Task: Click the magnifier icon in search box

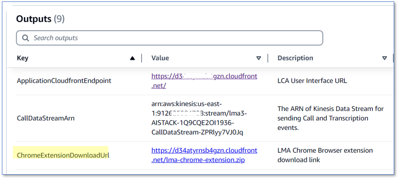Action: point(25,38)
